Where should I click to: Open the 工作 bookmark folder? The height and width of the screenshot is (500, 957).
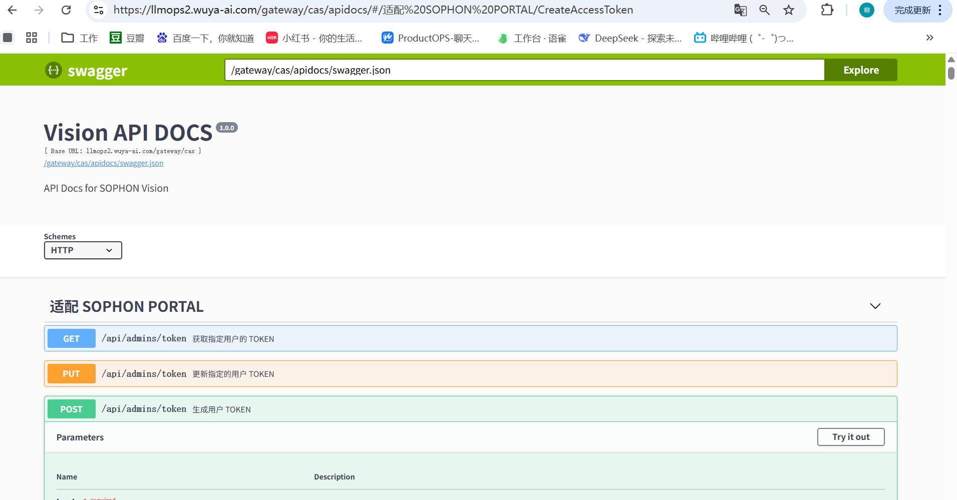click(x=79, y=38)
